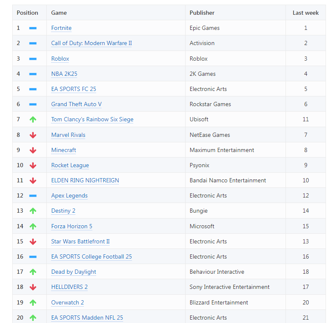Viewport: 334px width, 323px height.
Task: Open EA SPORTS Madden NFL 25 link
Action: tap(87, 318)
